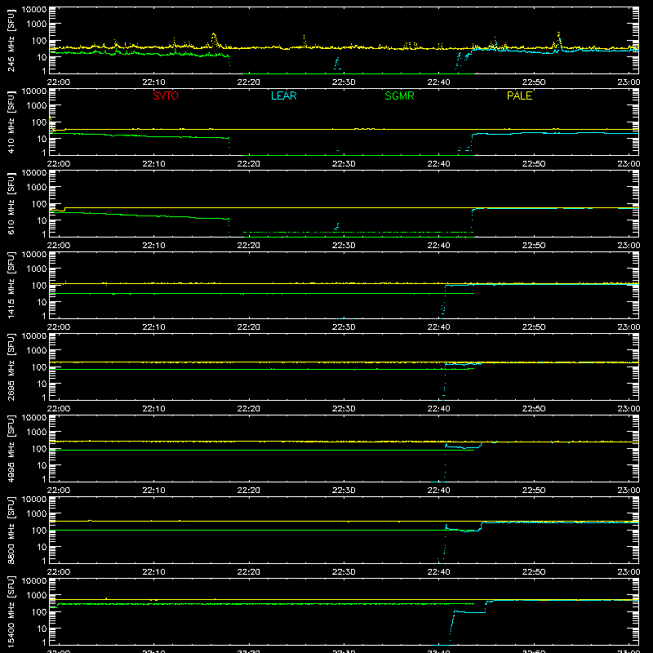Screen dimensions: 653x653
Task: Click the 22:20 time label of the 245 MHz panel
Action: [x=249, y=82]
